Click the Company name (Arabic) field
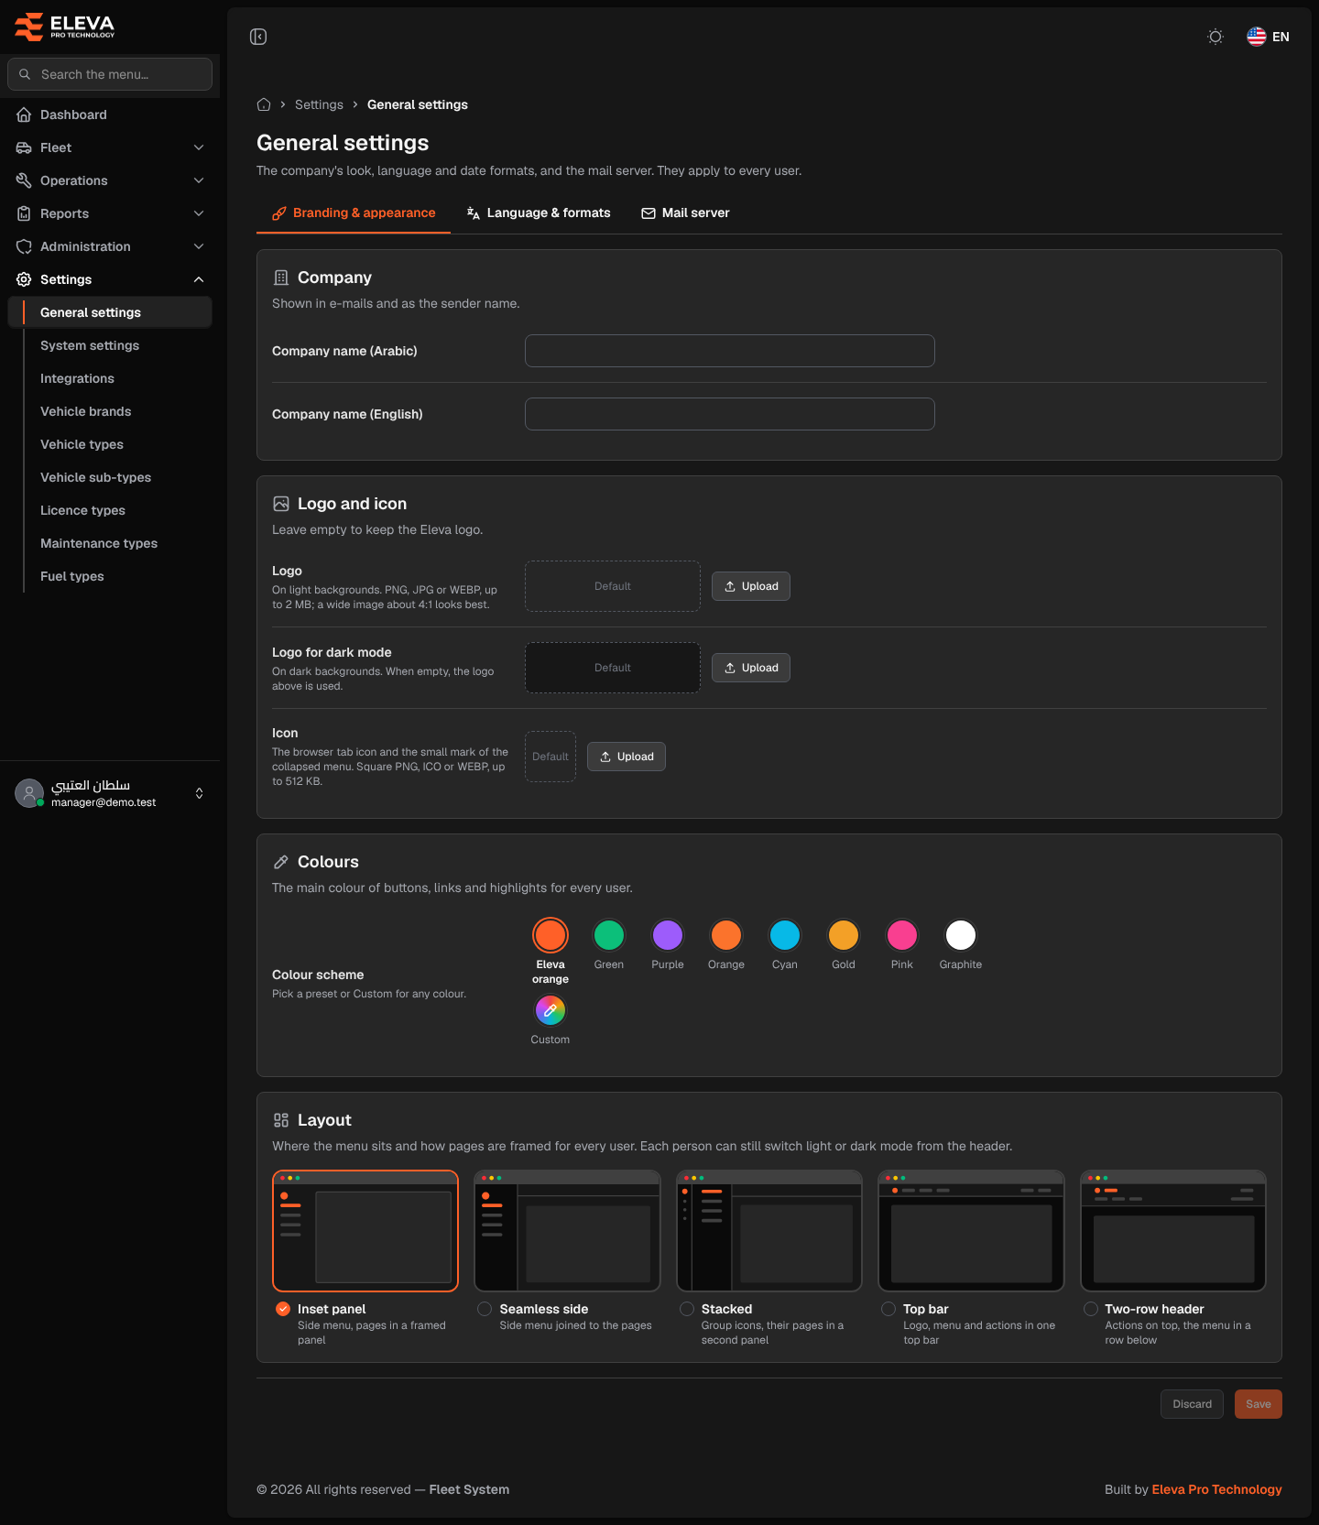The height and width of the screenshot is (1525, 1319). (730, 351)
